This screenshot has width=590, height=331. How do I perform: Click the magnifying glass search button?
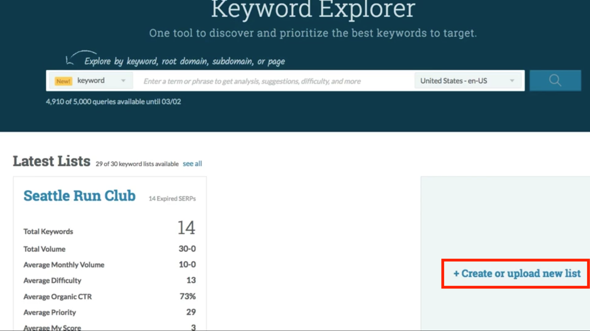[x=555, y=81]
